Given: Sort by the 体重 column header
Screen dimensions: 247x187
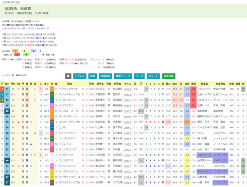Looking at the screenshot, I should (x=232, y=84).
